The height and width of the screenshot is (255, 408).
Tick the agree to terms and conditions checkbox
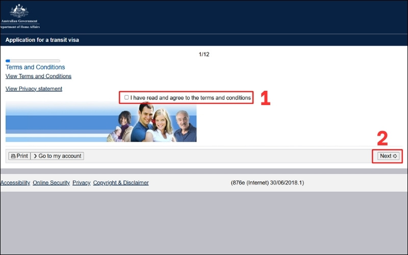tap(126, 97)
